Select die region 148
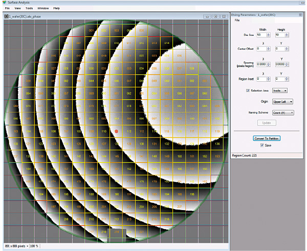The image size is (307, 251). click(x=155, y=156)
